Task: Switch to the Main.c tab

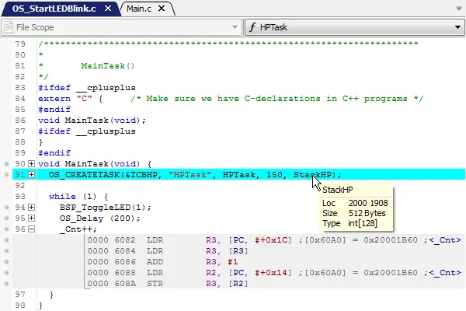Action: [x=141, y=9]
